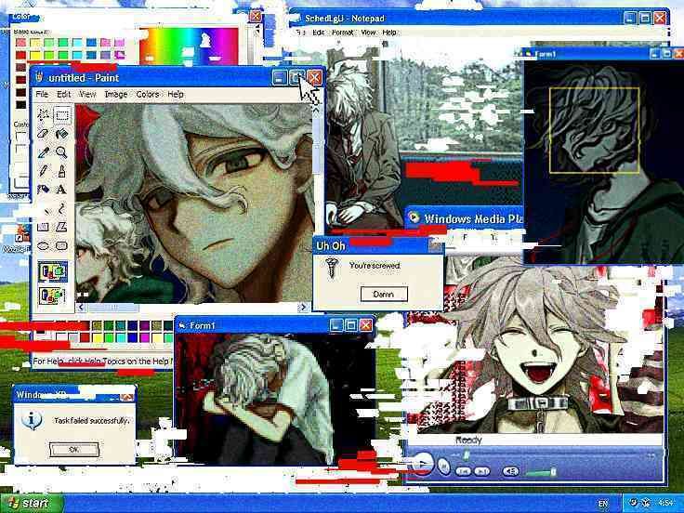Click the Mozilla desktop shortcut icon
The width and height of the screenshot is (684, 513).
(x=21, y=234)
